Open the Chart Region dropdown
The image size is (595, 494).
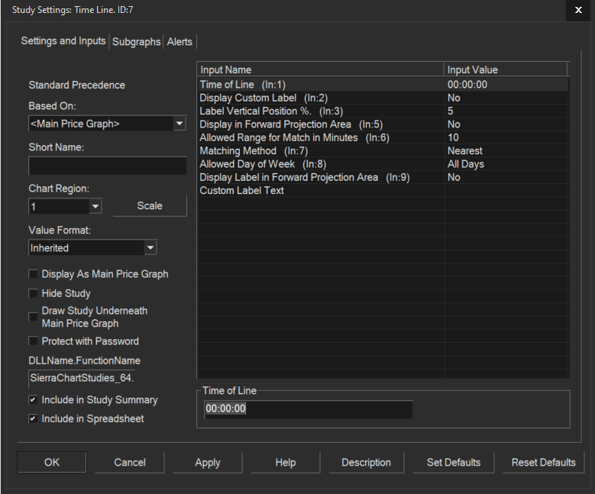tap(95, 206)
